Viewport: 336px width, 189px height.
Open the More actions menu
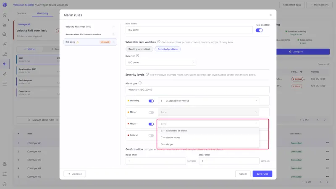point(320,5)
